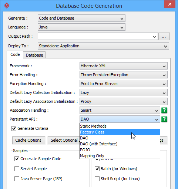Open help for Persistent API
This screenshot has height=189, width=178.
[x=164, y=119]
